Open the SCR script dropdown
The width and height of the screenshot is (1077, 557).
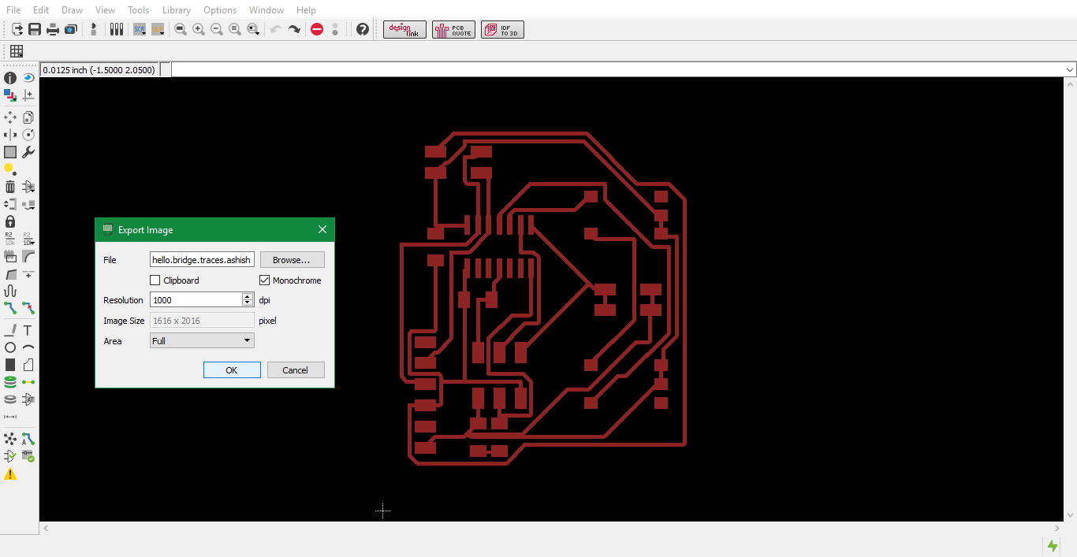point(140,29)
